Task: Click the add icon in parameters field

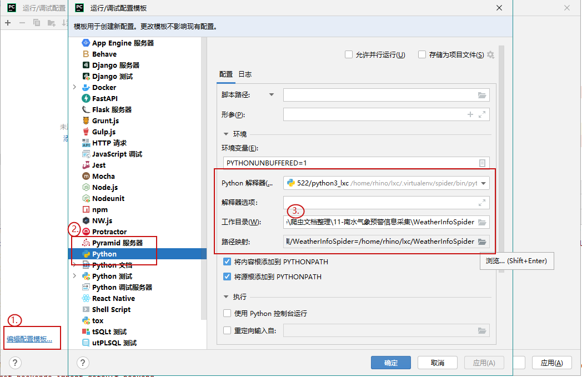Action: coord(470,114)
